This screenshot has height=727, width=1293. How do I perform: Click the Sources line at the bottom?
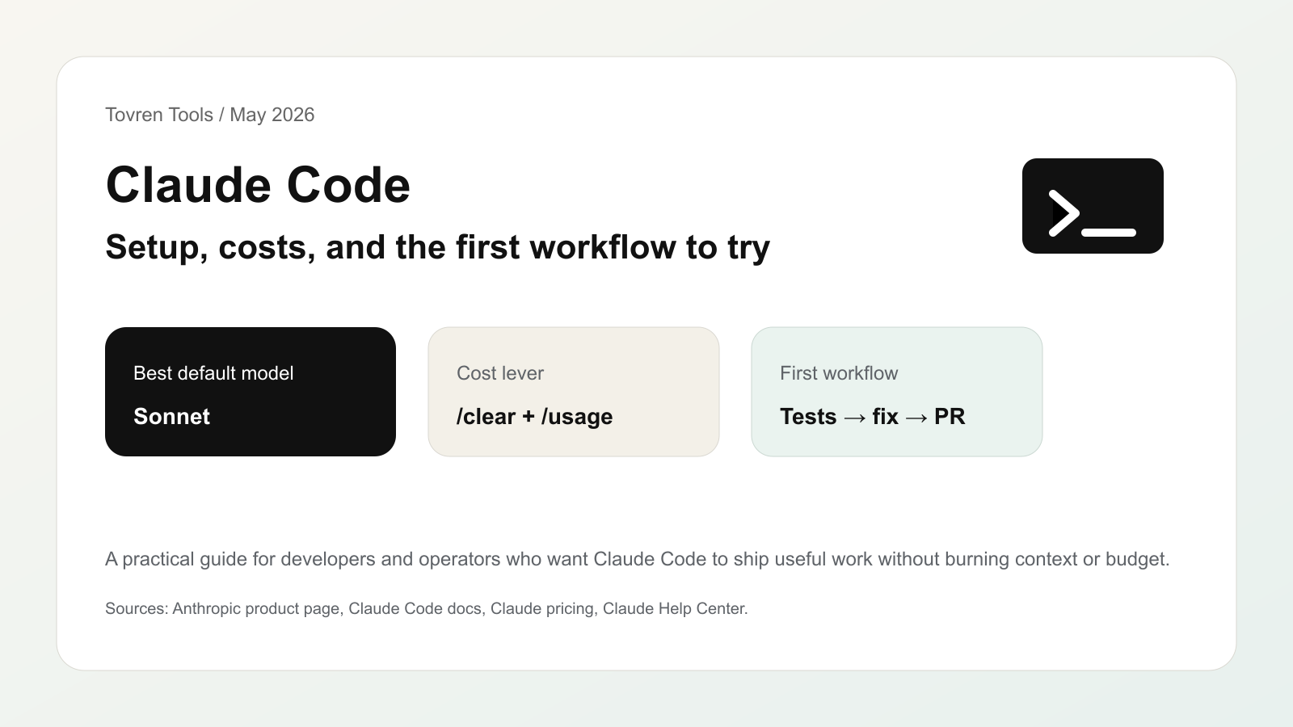pos(427,608)
